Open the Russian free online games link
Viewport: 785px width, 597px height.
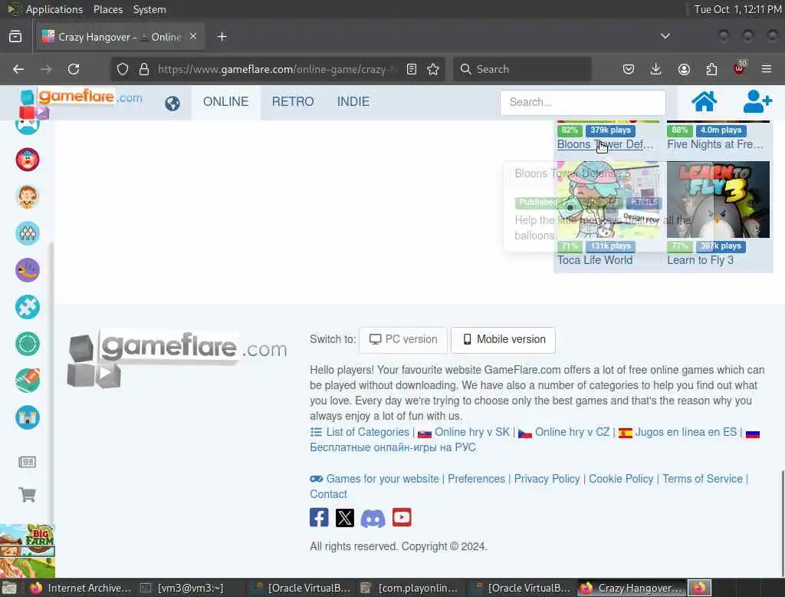pos(393,447)
